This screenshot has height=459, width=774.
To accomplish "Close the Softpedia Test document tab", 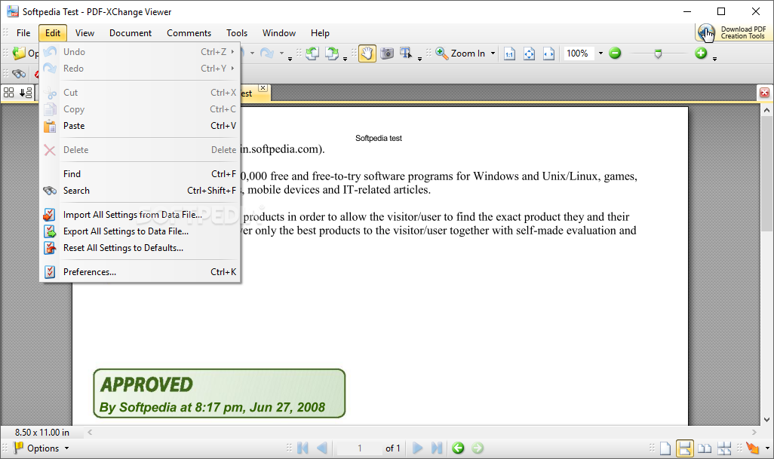I will 263,87.
